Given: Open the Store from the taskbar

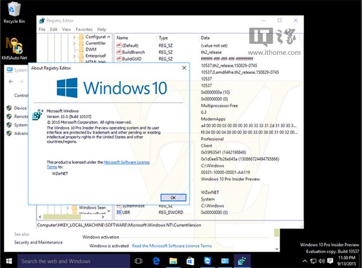Looking at the screenshot, I should point(190,261).
